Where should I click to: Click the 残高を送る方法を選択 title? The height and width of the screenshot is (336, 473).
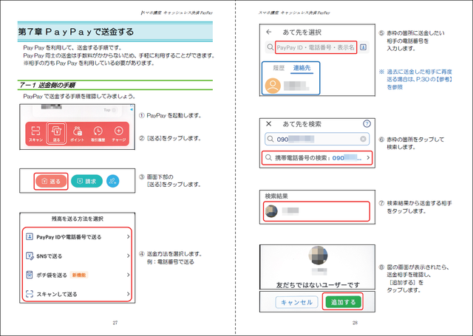coord(77,219)
